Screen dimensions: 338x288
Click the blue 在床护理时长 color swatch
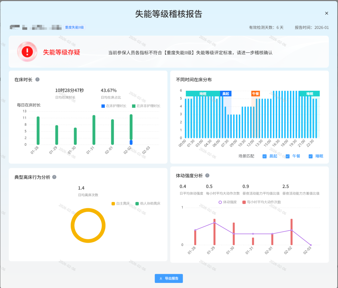(x=103, y=106)
